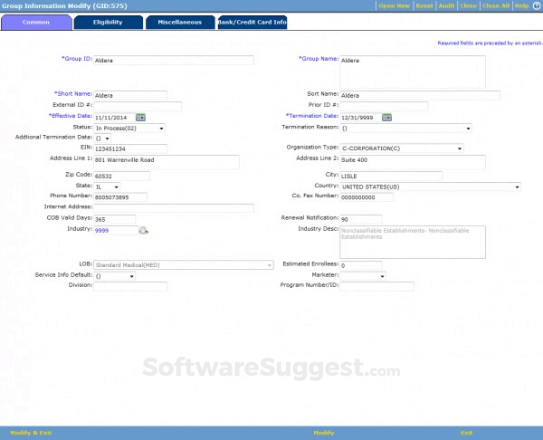Viewport: 543px width, 440px height.
Task: Click the Modify button at bottom
Action: coord(324,433)
